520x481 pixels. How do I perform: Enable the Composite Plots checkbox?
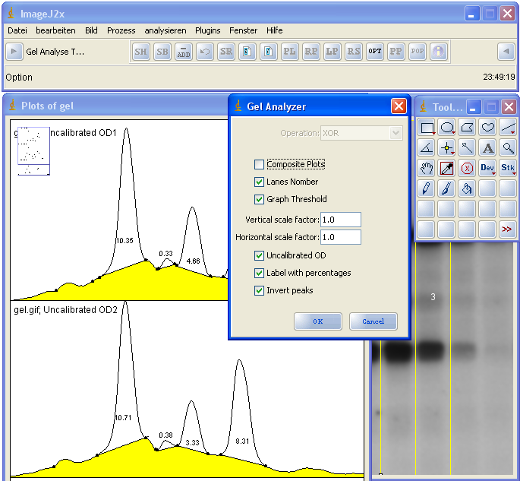click(x=259, y=164)
